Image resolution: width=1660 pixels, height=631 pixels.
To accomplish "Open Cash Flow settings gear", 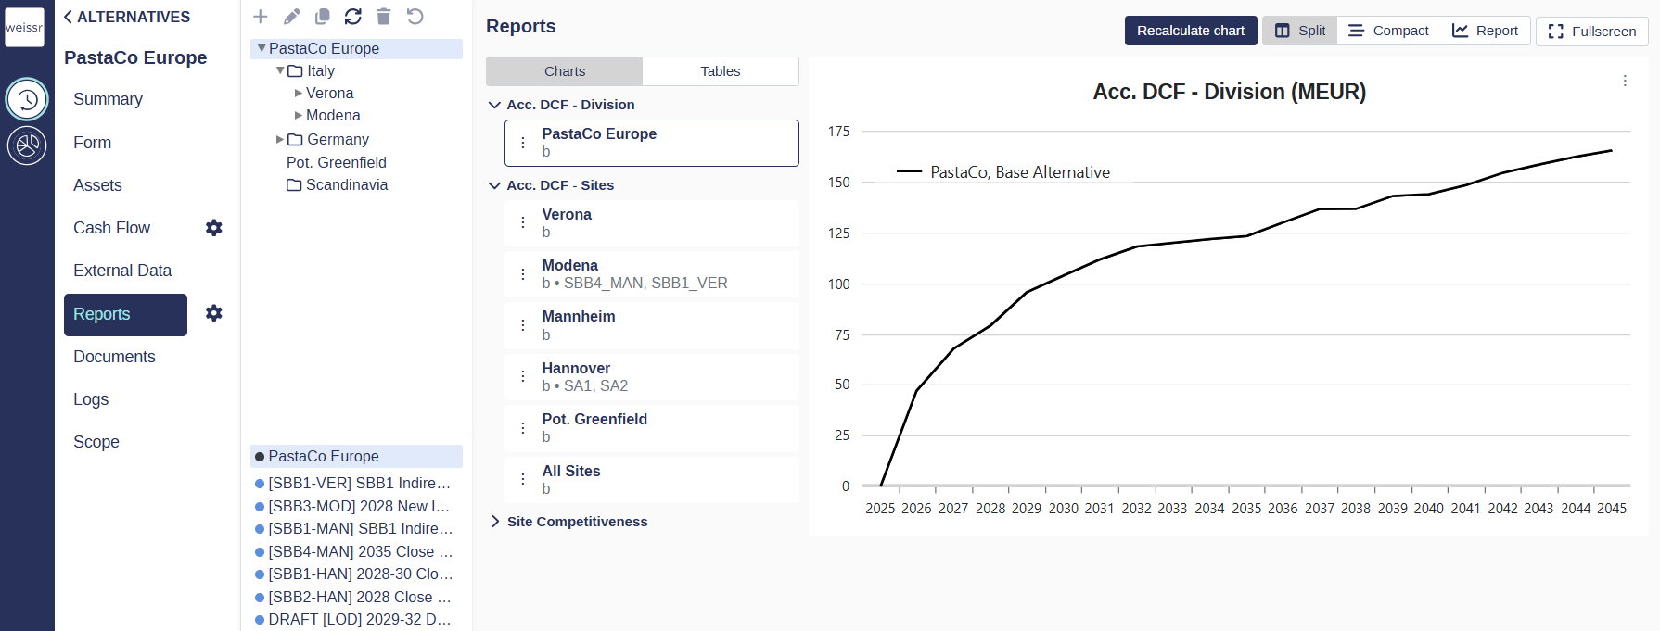I will [214, 228].
